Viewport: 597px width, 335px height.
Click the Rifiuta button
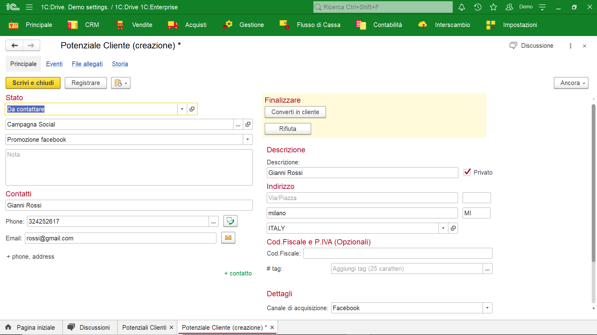pyautogui.click(x=288, y=129)
